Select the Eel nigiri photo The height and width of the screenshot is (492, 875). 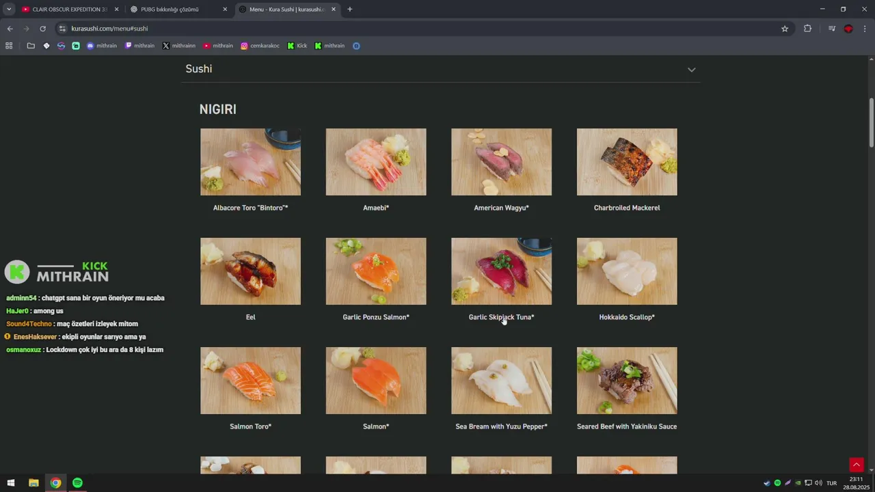click(250, 271)
